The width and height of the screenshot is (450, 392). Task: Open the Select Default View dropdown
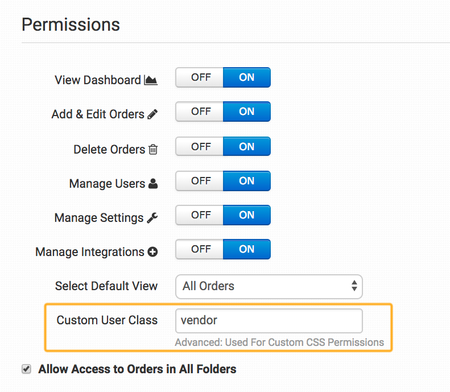tap(269, 286)
